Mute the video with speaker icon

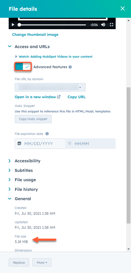103,25
